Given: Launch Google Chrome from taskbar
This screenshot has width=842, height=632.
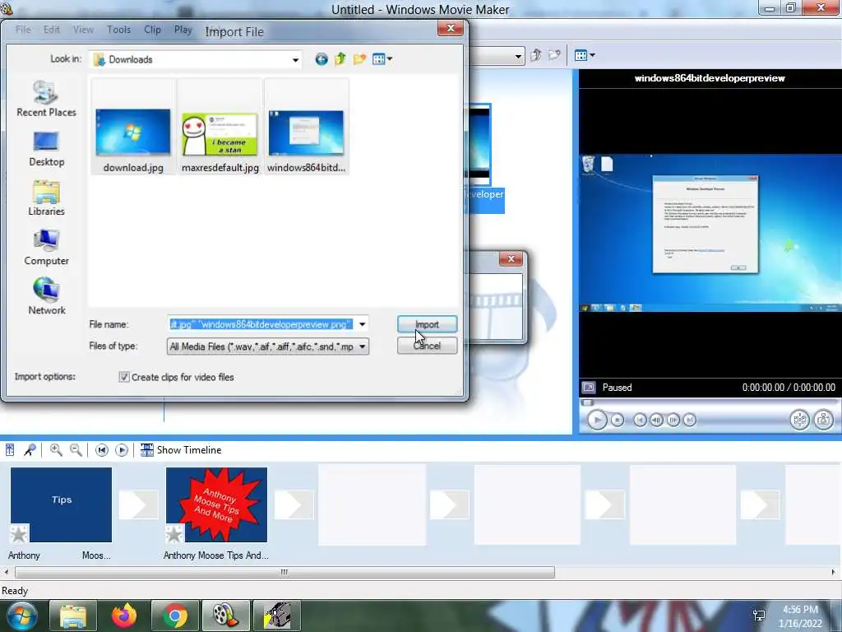Looking at the screenshot, I should click(x=175, y=616).
